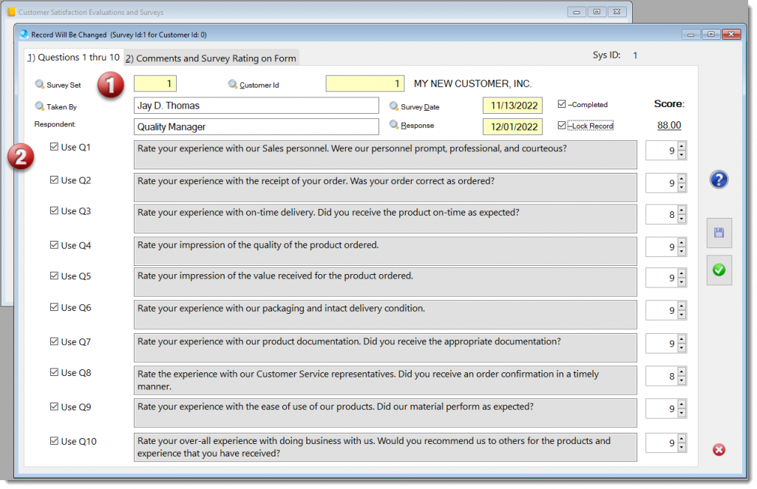Screen dimensions: 757x489
Task: Click the Q10 over-all experience question text box
Action: coord(385,447)
